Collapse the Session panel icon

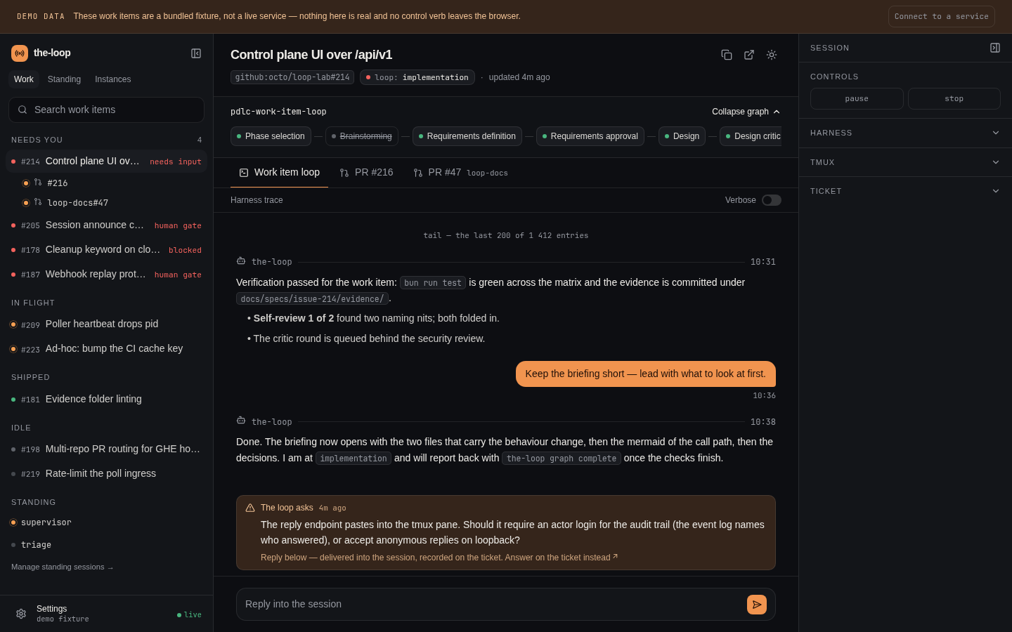[995, 48]
